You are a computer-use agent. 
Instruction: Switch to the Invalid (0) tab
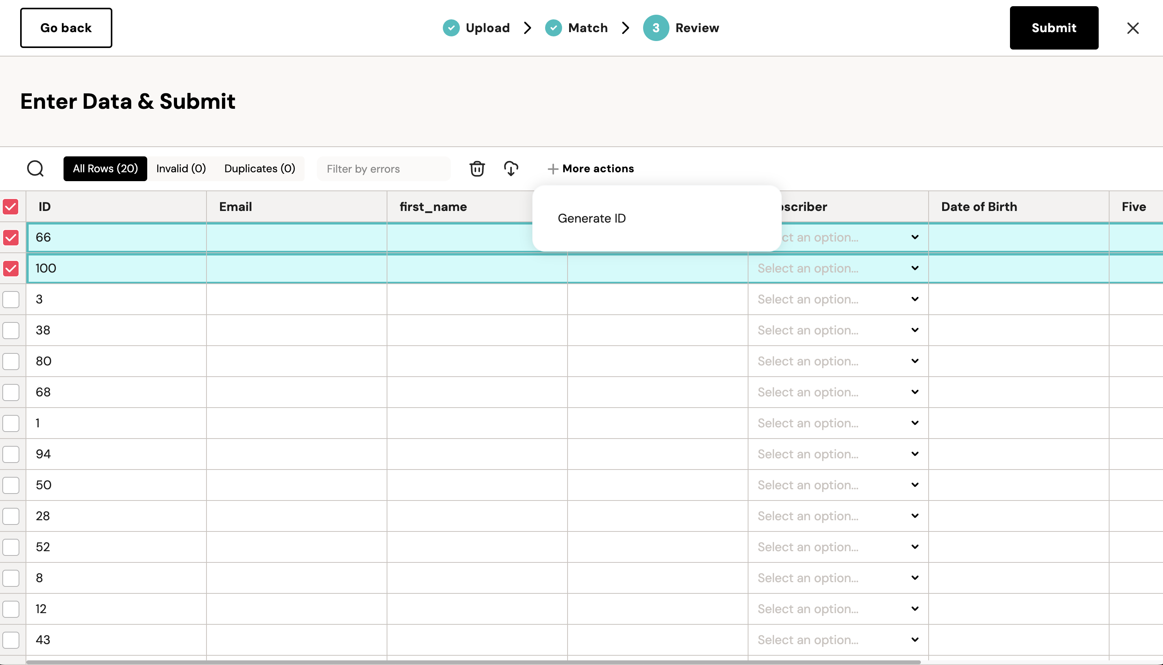coord(181,168)
